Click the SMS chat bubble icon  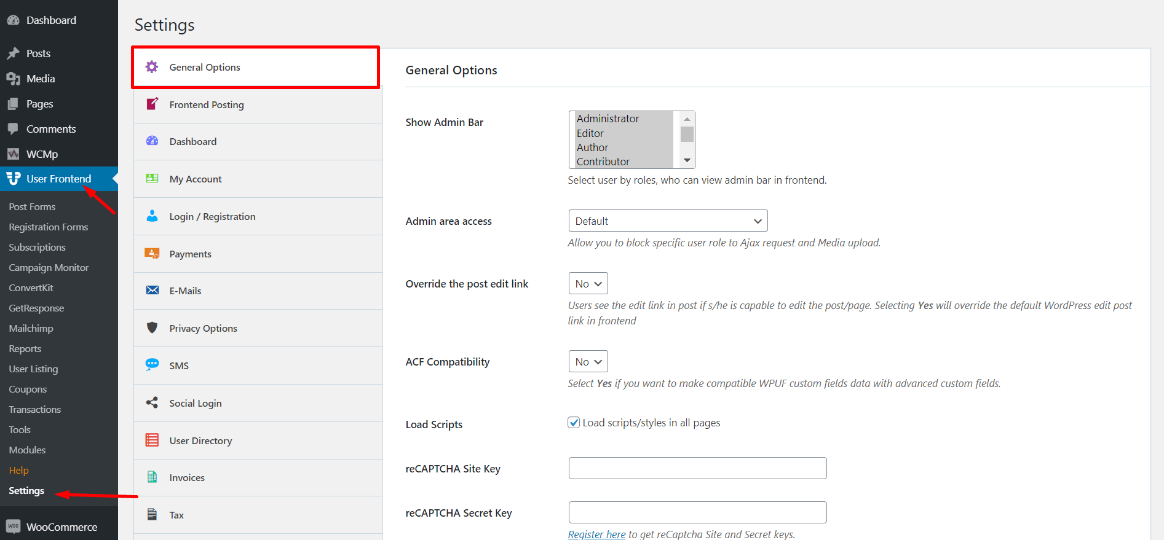coord(152,365)
